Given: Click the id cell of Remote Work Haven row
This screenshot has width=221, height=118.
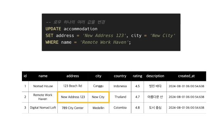Looking at the screenshot, I should click(x=25, y=97).
